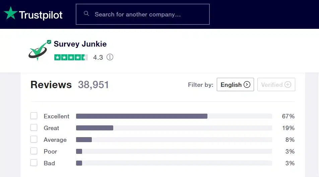Tick the Average rating checkbox

point(34,139)
